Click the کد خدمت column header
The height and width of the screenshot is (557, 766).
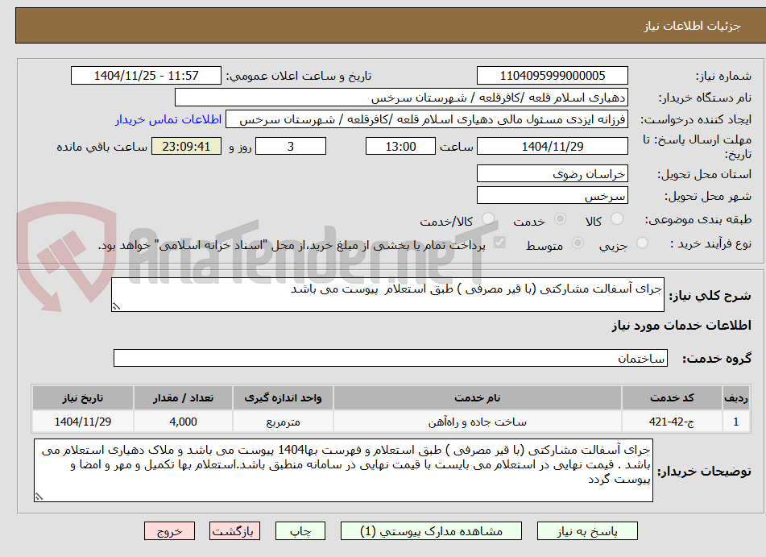click(673, 398)
